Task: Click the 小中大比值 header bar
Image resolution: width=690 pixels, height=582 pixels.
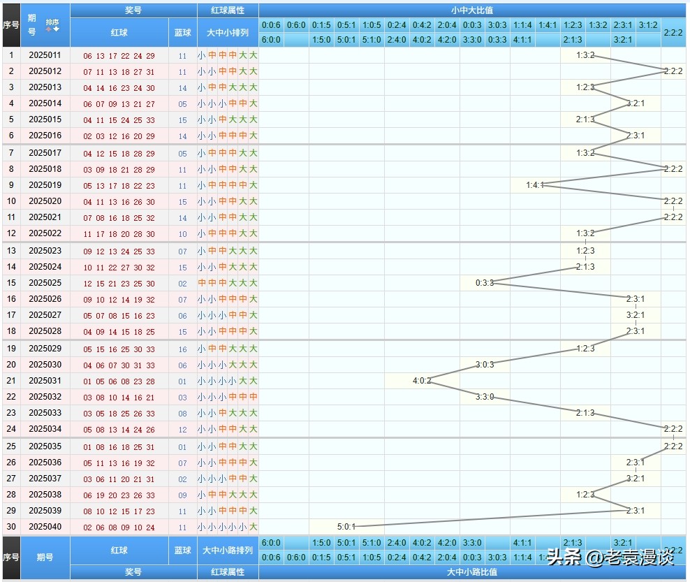Action: coord(472,10)
